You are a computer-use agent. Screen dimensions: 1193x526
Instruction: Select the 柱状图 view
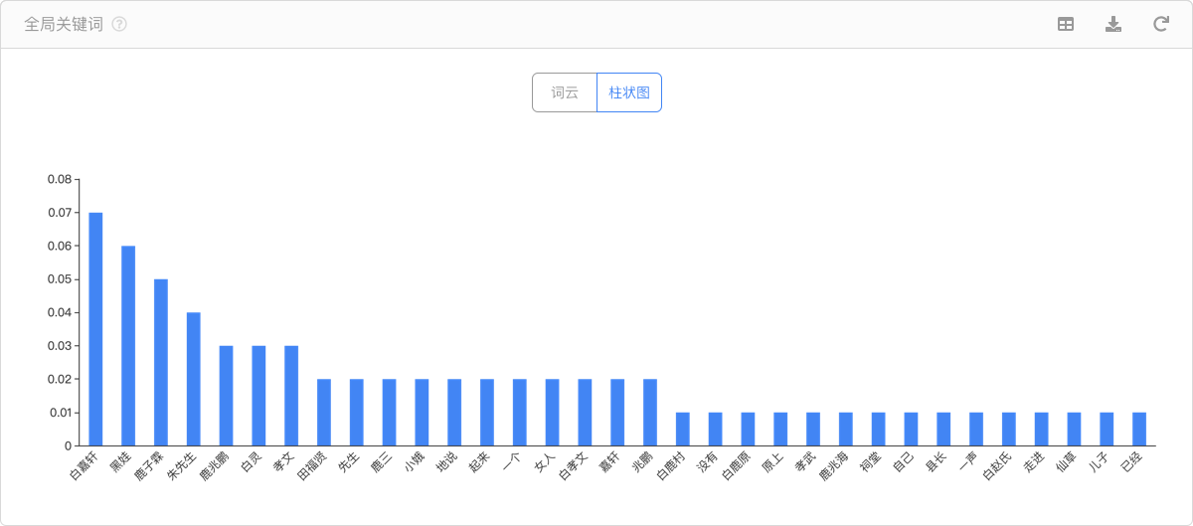coord(629,92)
